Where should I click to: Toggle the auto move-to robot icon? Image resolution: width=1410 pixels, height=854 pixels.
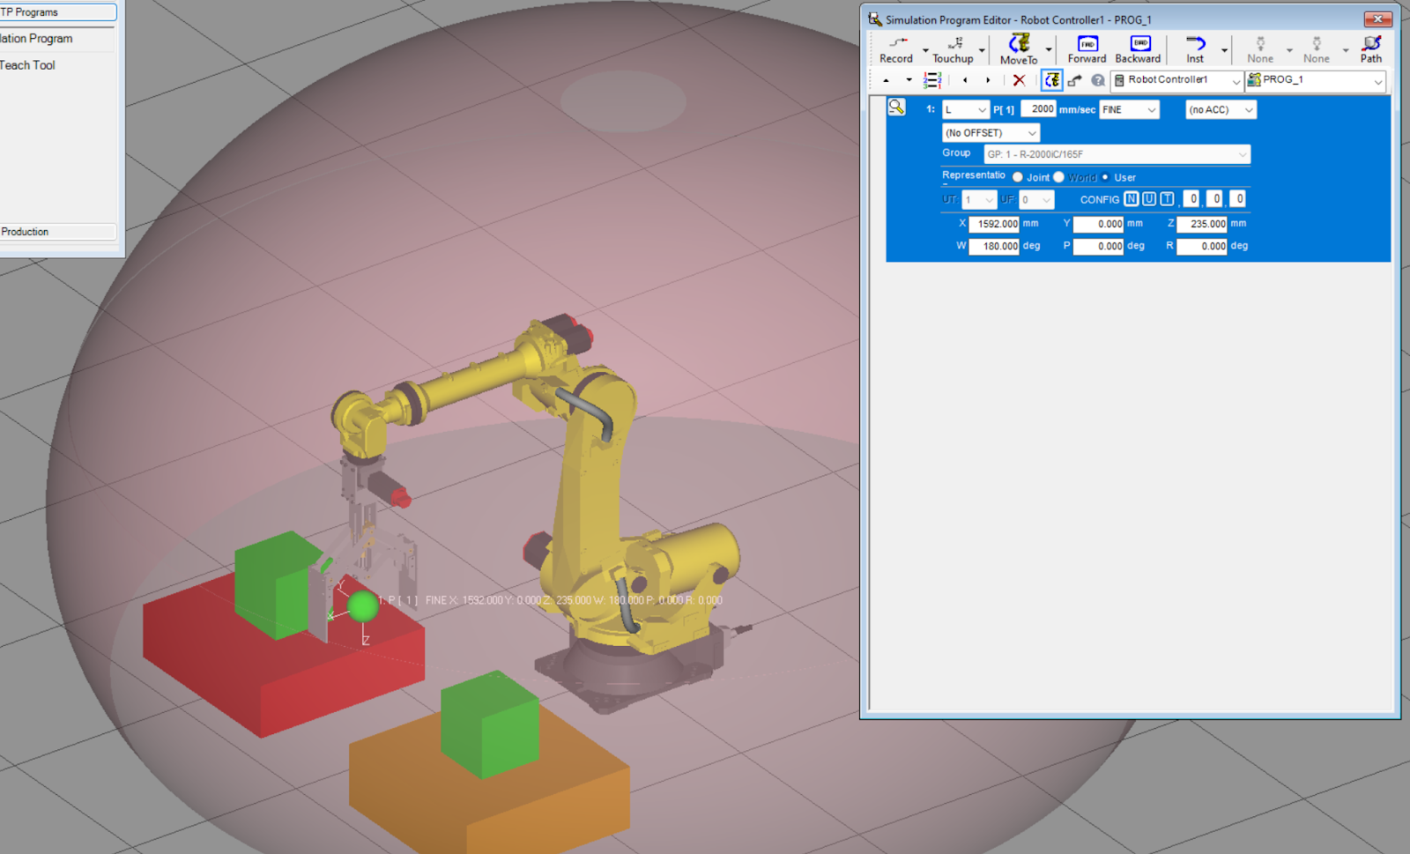tap(1052, 80)
